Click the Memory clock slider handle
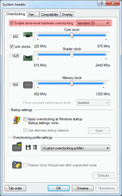Screen dimensions: 122x196 [x=72, y=84]
